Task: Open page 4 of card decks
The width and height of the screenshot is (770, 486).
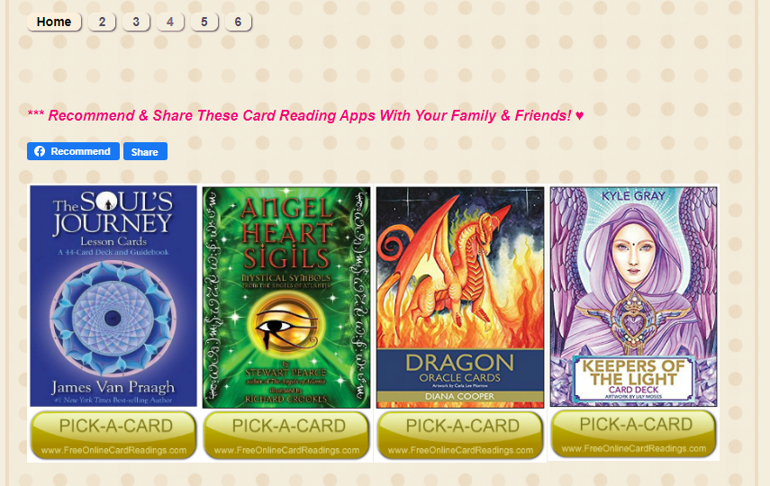Action: tap(170, 22)
